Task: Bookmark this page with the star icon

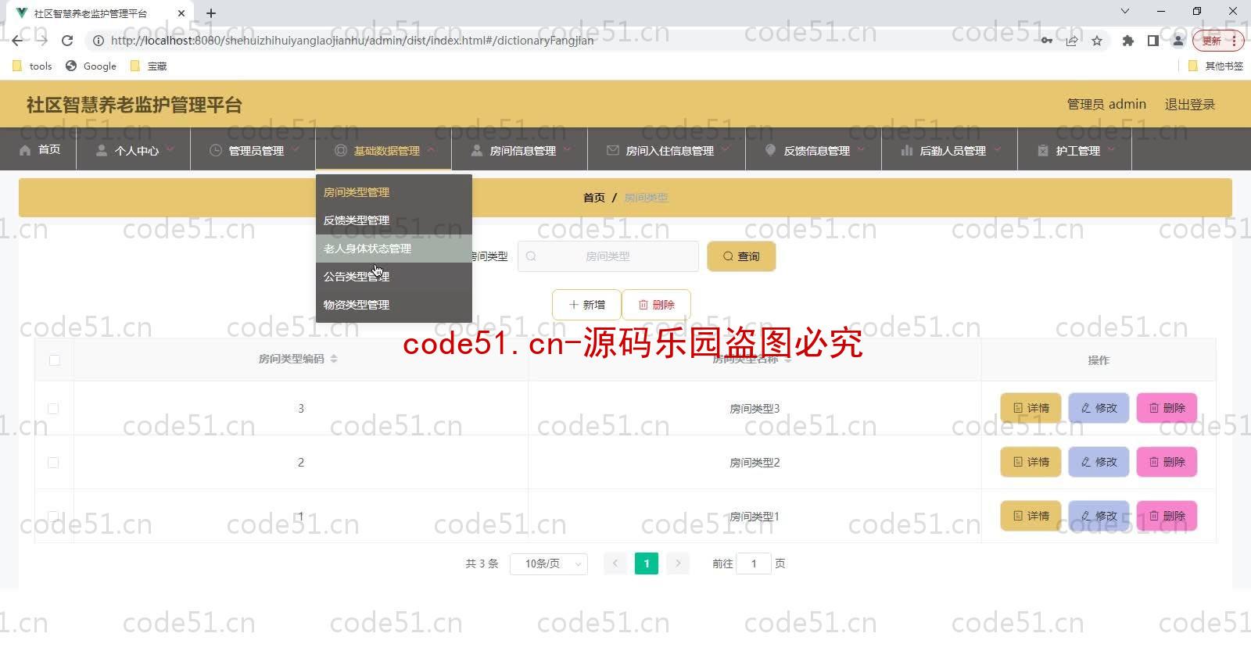Action: click(x=1097, y=41)
